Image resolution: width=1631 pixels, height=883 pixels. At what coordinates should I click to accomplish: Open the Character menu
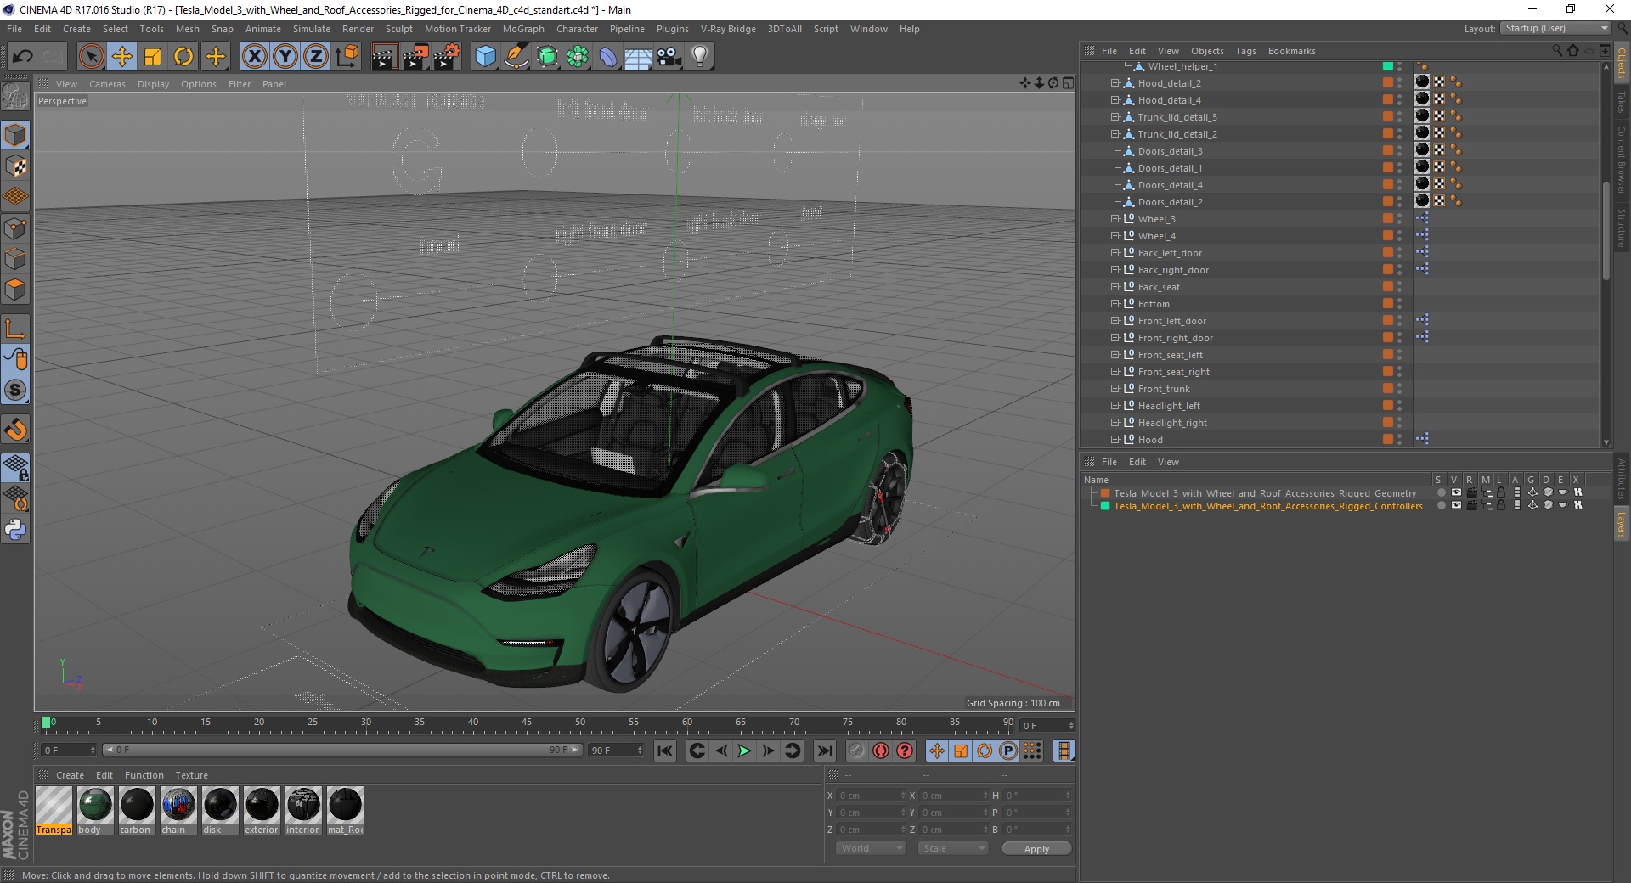pyautogui.click(x=577, y=29)
